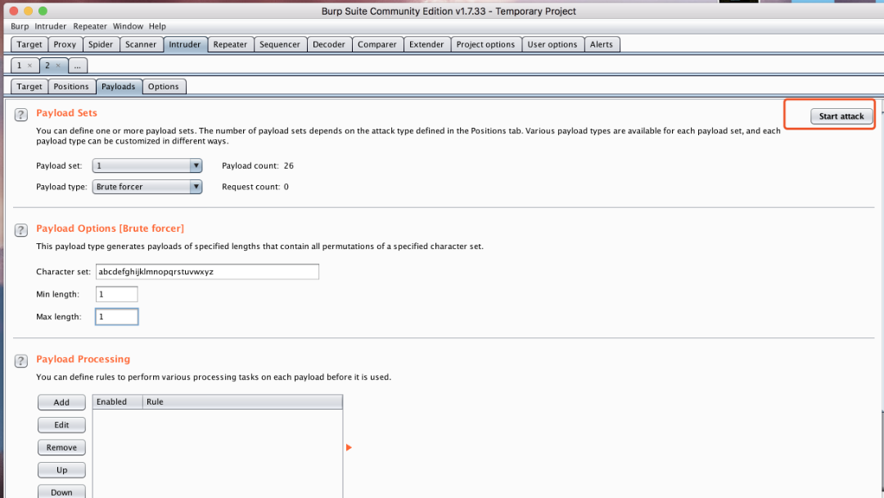
Task: Open the Help menu
Action: 157,26
